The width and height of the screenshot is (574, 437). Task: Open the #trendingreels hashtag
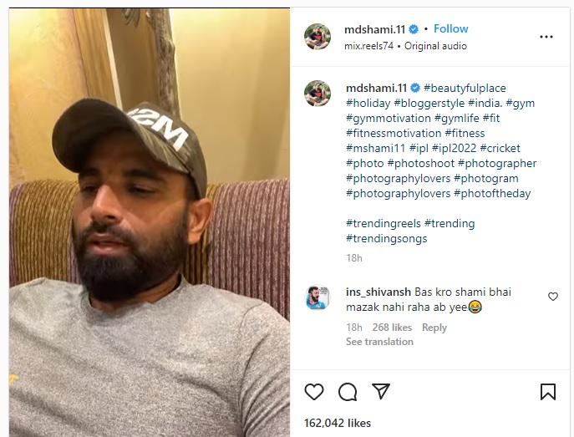pos(383,223)
